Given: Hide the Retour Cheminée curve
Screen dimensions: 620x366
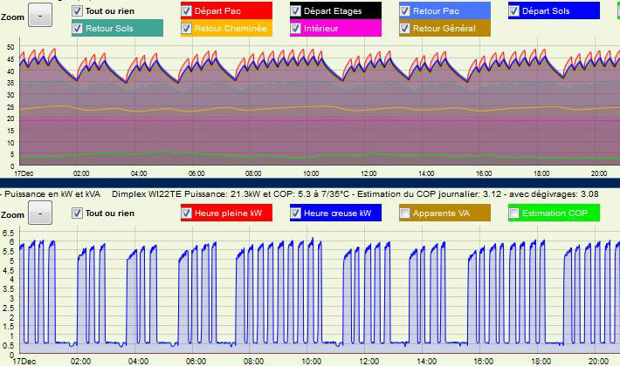Looking at the screenshot, I should tap(187, 29).
